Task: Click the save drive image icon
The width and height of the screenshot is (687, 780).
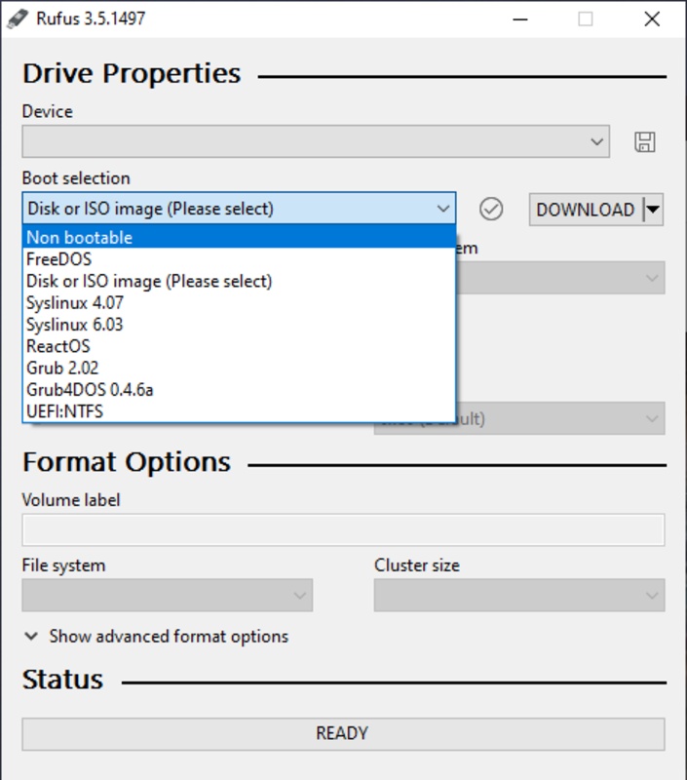Action: pyautogui.click(x=644, y=142)
